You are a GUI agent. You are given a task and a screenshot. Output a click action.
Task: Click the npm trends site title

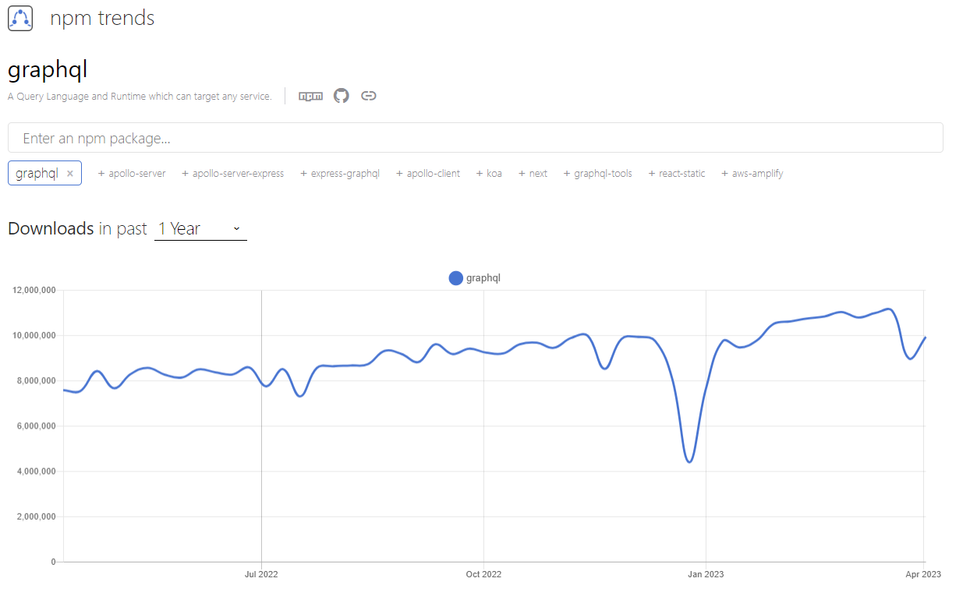coord(102,18)
